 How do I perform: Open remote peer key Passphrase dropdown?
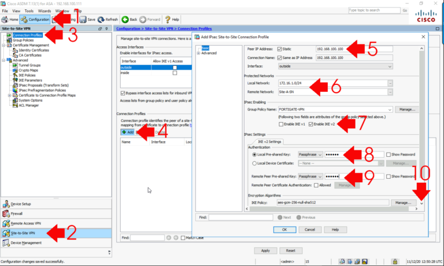point(310,176)
